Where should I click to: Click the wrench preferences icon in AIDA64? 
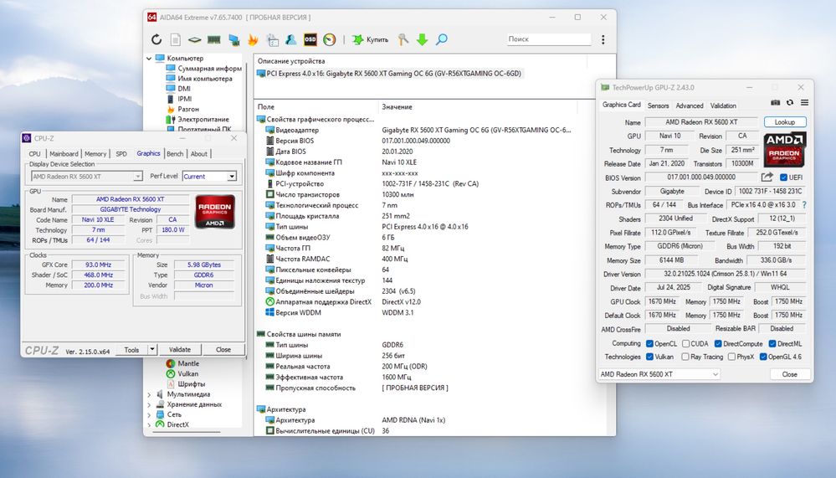pos(403,39)
